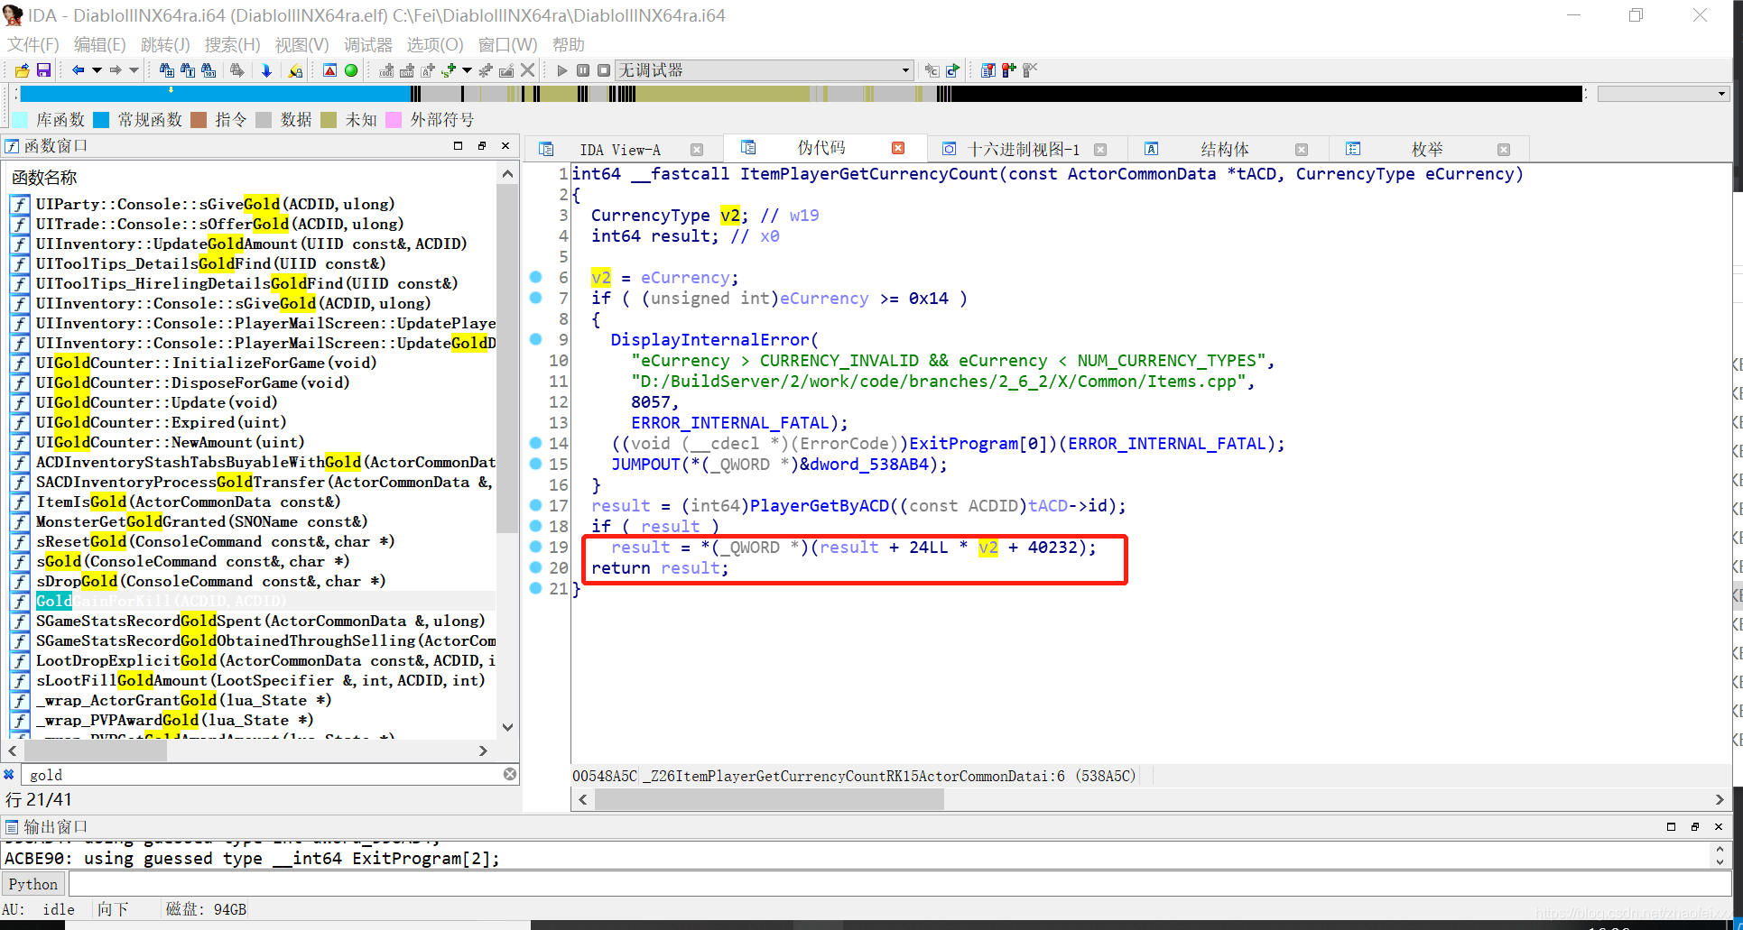The width and height of the screenshot is (1743, 930).
Task: Click the gray X delete toolbar icon
Action: pos(528,70)
